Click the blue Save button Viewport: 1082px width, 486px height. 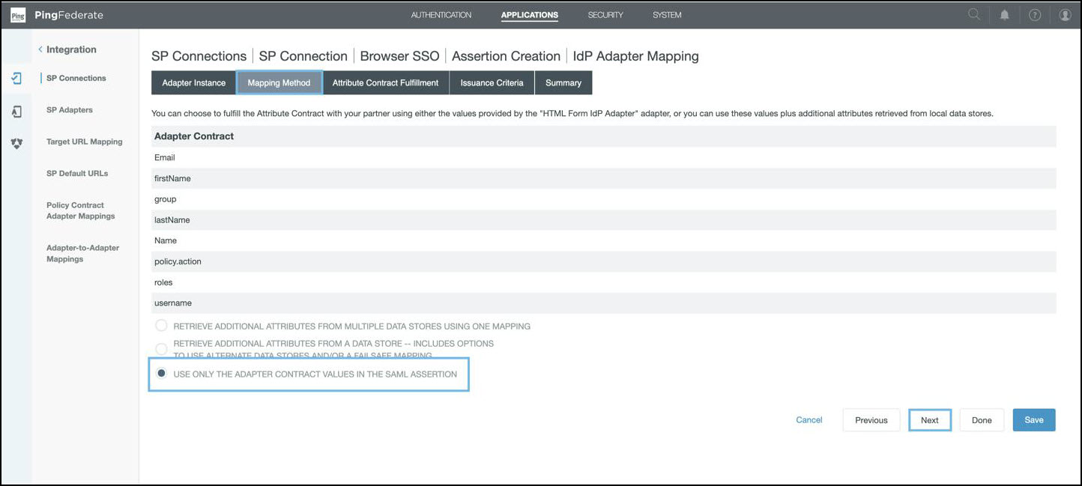[x=1033, y=420]
